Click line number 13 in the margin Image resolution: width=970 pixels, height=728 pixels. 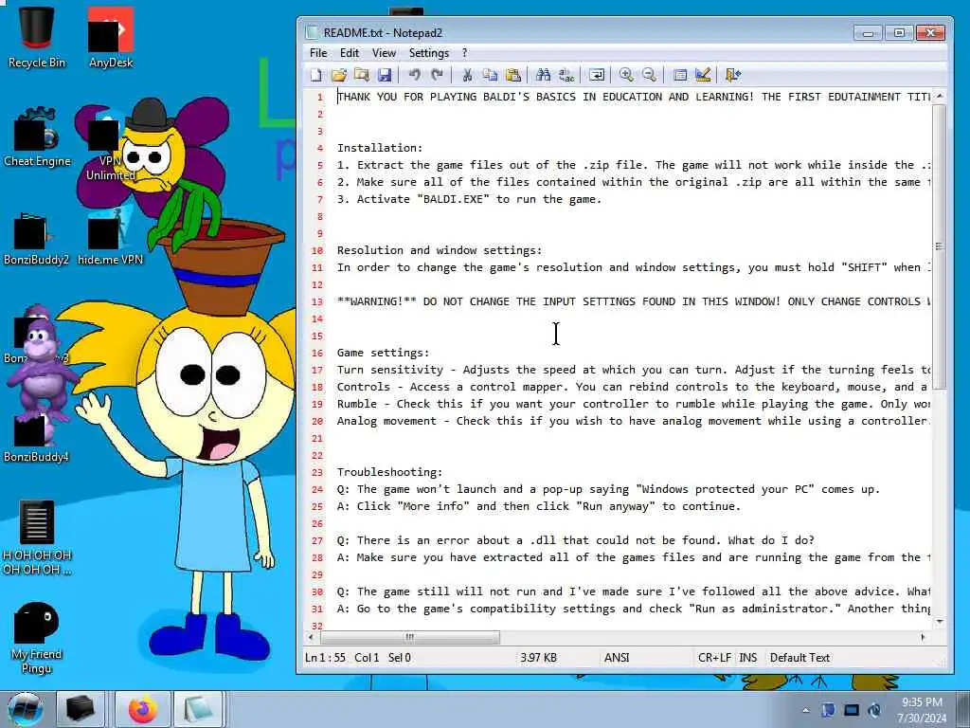coord(317,301)
